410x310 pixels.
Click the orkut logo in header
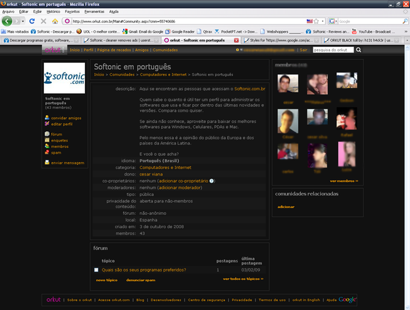click(x=54, y=50)
